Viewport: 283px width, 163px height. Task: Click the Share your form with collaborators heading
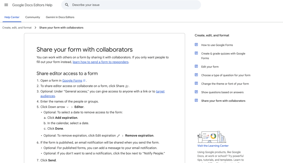coord(85,49)
